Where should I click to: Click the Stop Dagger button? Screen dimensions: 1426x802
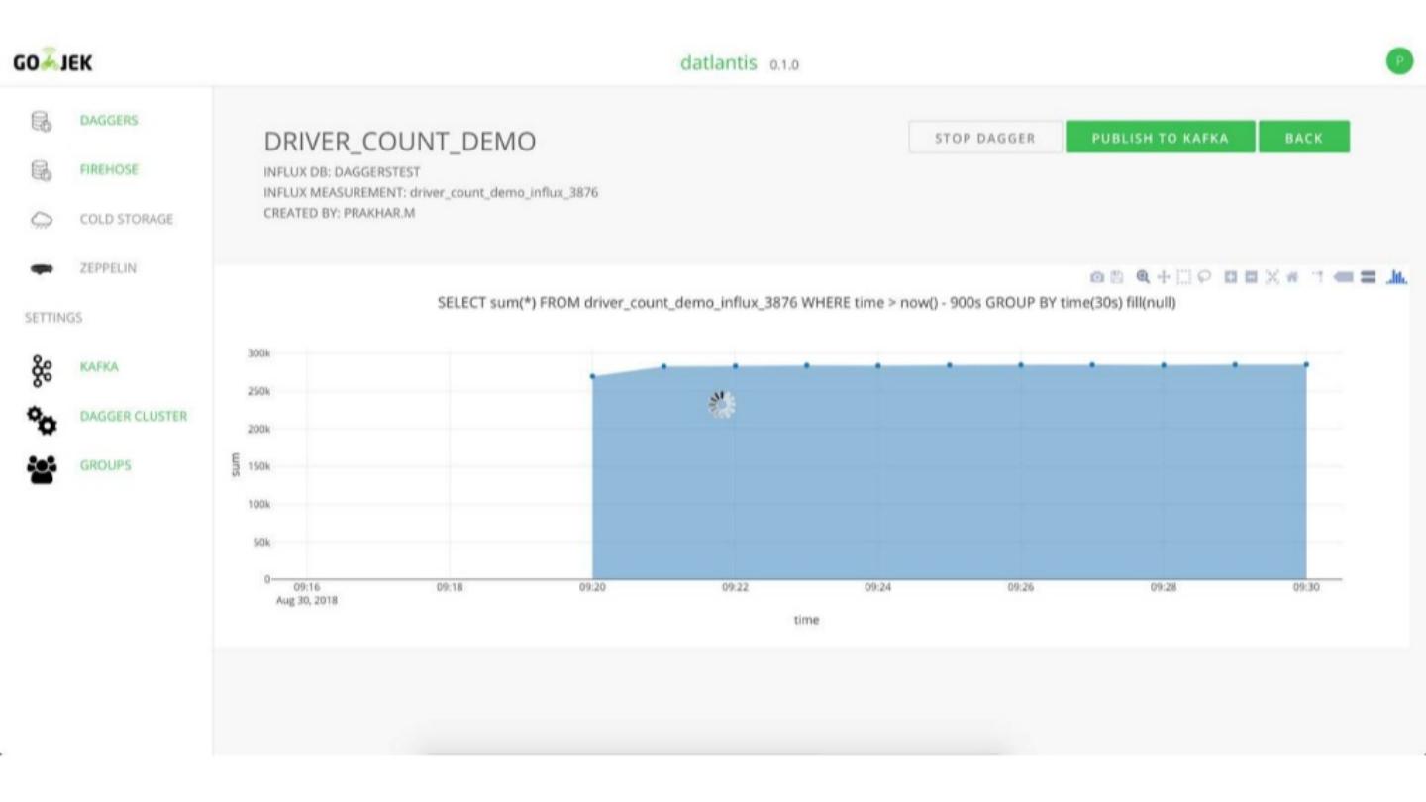pos(984,138)
